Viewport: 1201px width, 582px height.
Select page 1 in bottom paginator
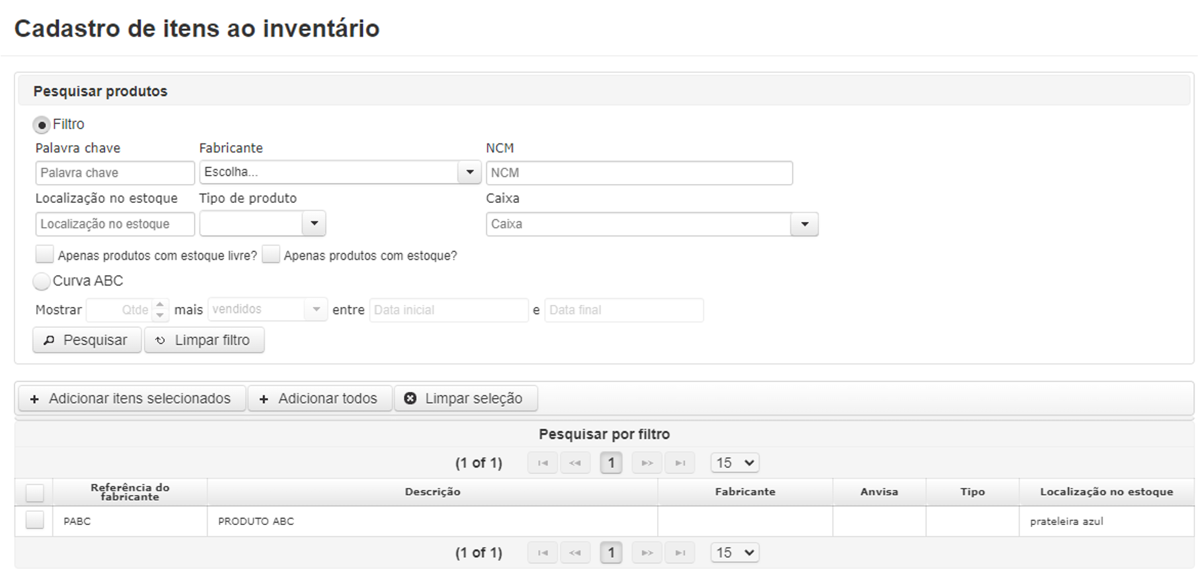611,553
